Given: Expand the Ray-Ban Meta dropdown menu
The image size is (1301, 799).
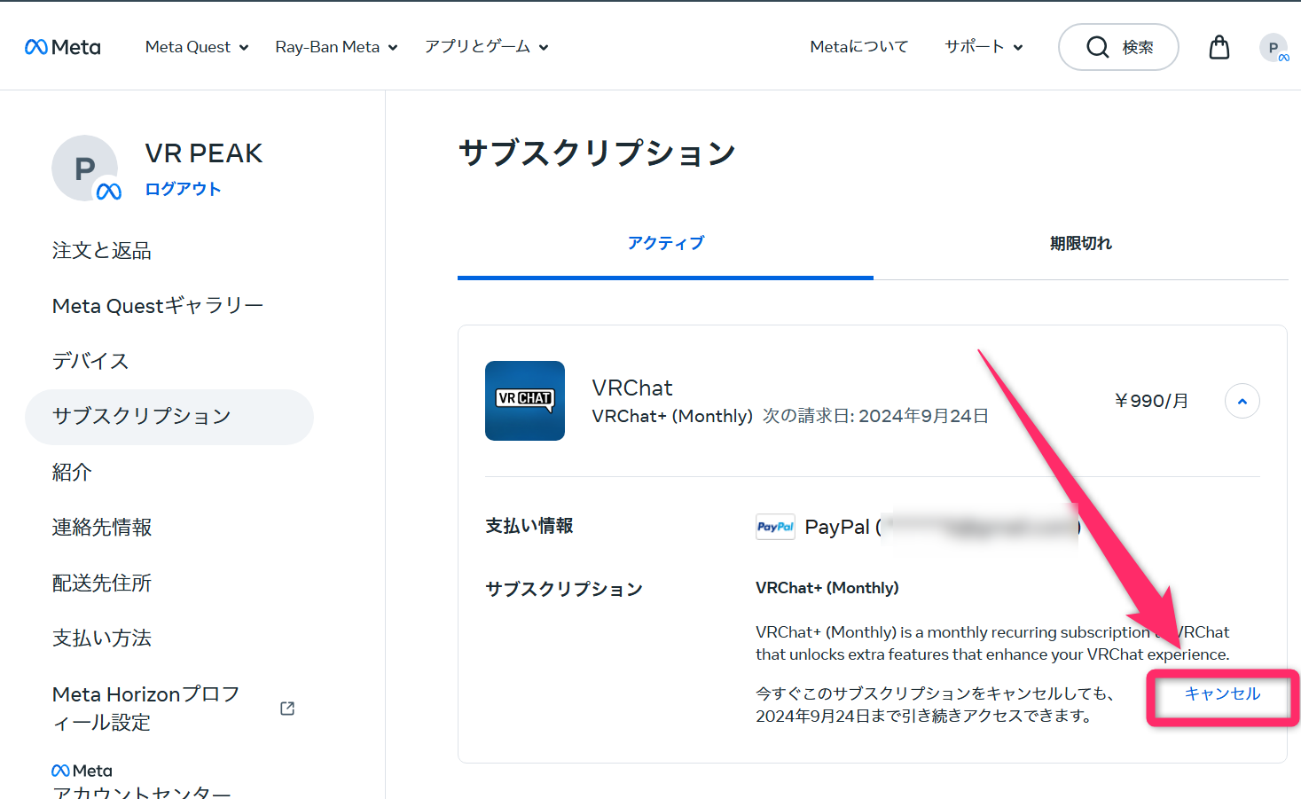Looking at the screenshot, I should (336, 47).
